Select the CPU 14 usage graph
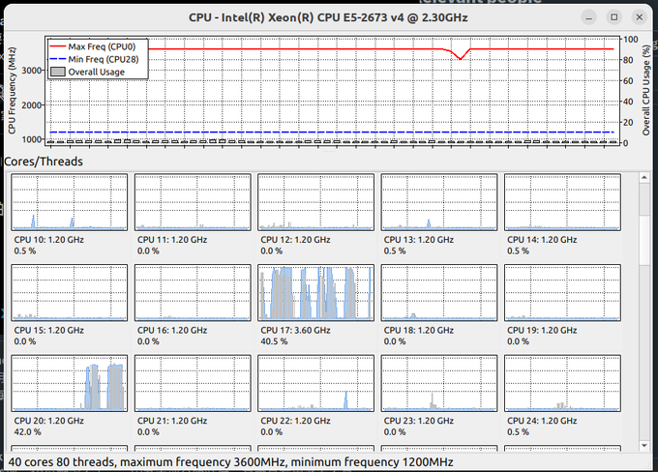This screenshot has width=658, height=472. pyautogui.click(x=562, y=202)
